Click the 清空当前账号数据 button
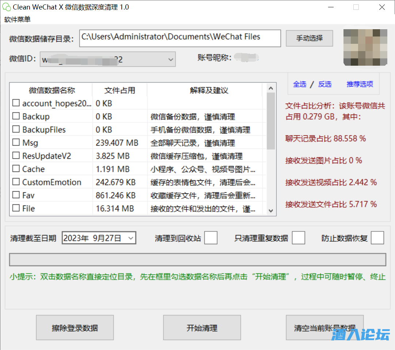This screenshot has height=350, width=395. point(325,328)
